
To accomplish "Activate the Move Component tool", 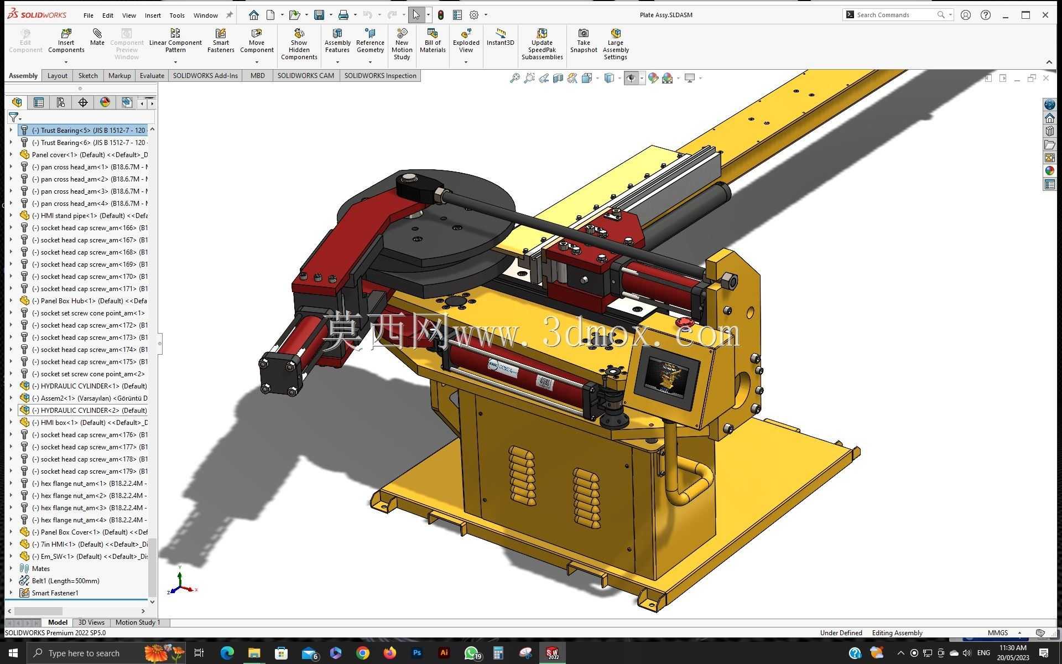I will [257, 41].
